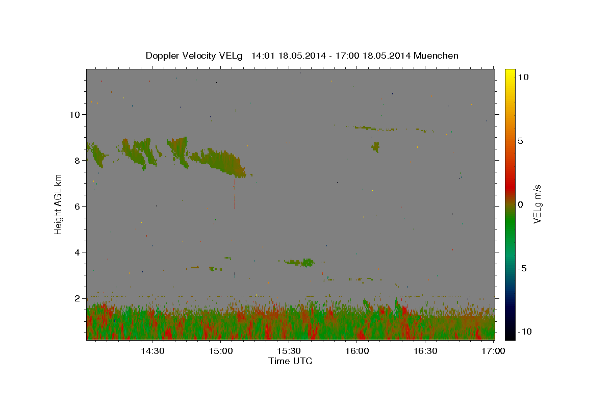
Task: Click the Time UTC axis title
Action: (x=290, y=361)
